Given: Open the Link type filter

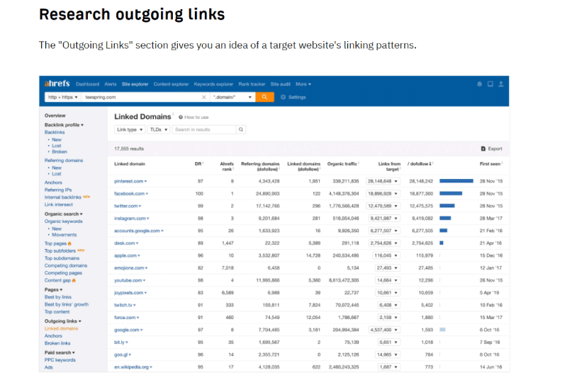Looking at the screenshot, I should [130, 129].
